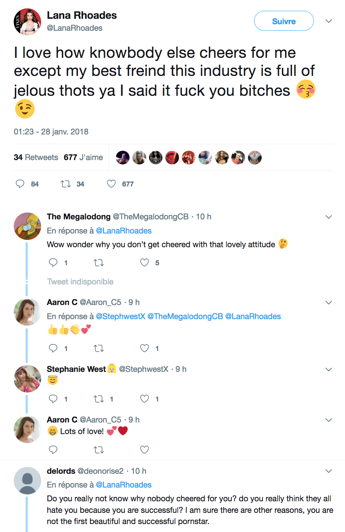
Task: Reply to Aaron C's 'Lots of love!' tweet
Action: click(53, 450)
